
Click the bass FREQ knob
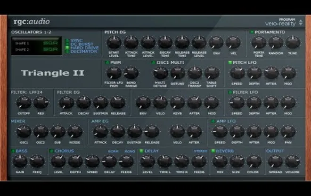click(x=37, y=161)
